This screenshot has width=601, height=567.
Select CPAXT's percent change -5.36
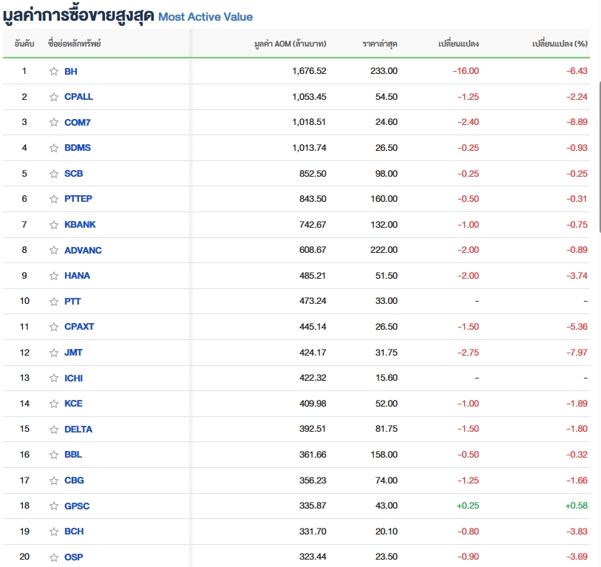(577, 327)
